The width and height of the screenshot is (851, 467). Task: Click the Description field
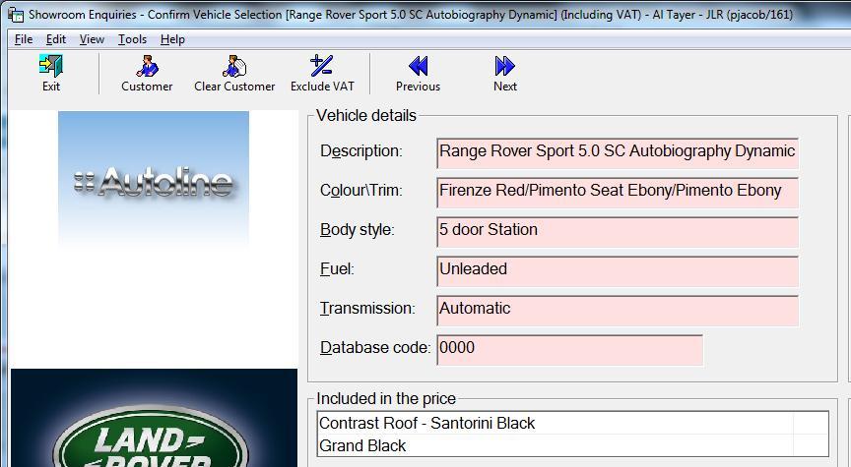coord(618,152)
